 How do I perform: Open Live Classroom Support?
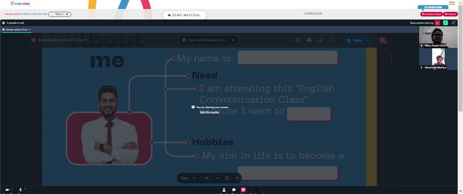pyautogui.click(x=432, y=14)
